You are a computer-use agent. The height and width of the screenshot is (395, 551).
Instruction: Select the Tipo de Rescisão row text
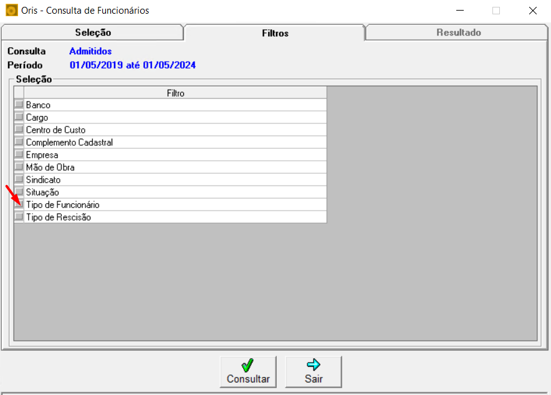tap(59, 217)
